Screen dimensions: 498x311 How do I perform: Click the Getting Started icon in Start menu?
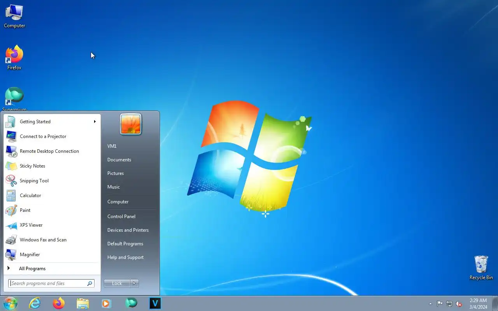coord(11,122)
